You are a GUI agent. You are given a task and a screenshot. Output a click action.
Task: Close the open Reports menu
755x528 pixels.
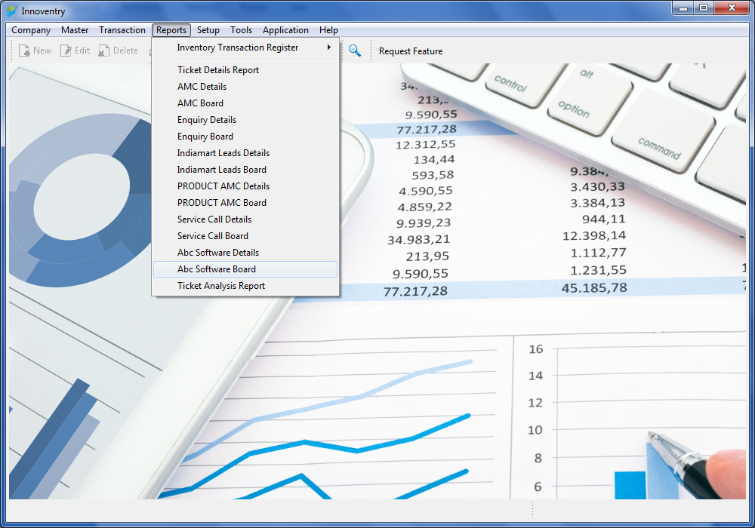coord(171,30)
